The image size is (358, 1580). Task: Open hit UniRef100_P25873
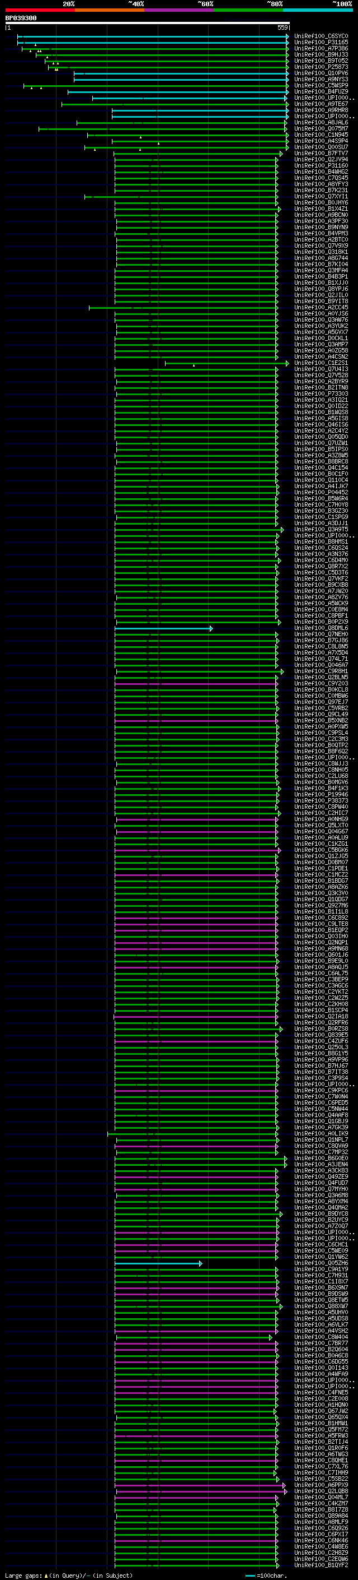click(321, 67)
